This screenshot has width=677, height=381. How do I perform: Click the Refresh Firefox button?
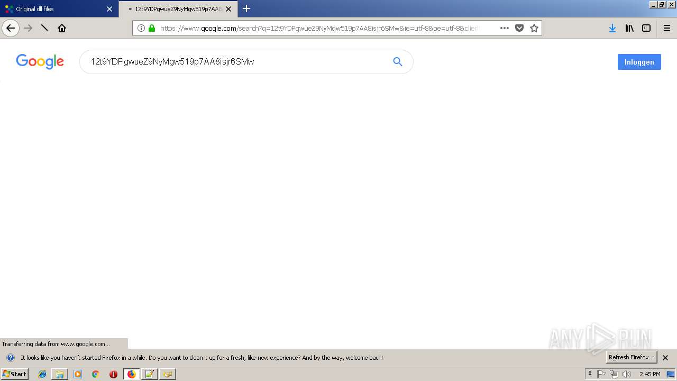(631, 357)
